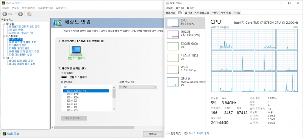Click the Forward arrow icon in NVIDIA toolbar
The image size is (303, 138).
(x=20, y=14)
